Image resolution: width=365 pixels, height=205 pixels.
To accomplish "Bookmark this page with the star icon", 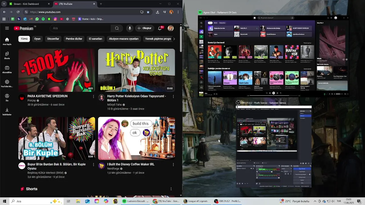I will point(148,12).
